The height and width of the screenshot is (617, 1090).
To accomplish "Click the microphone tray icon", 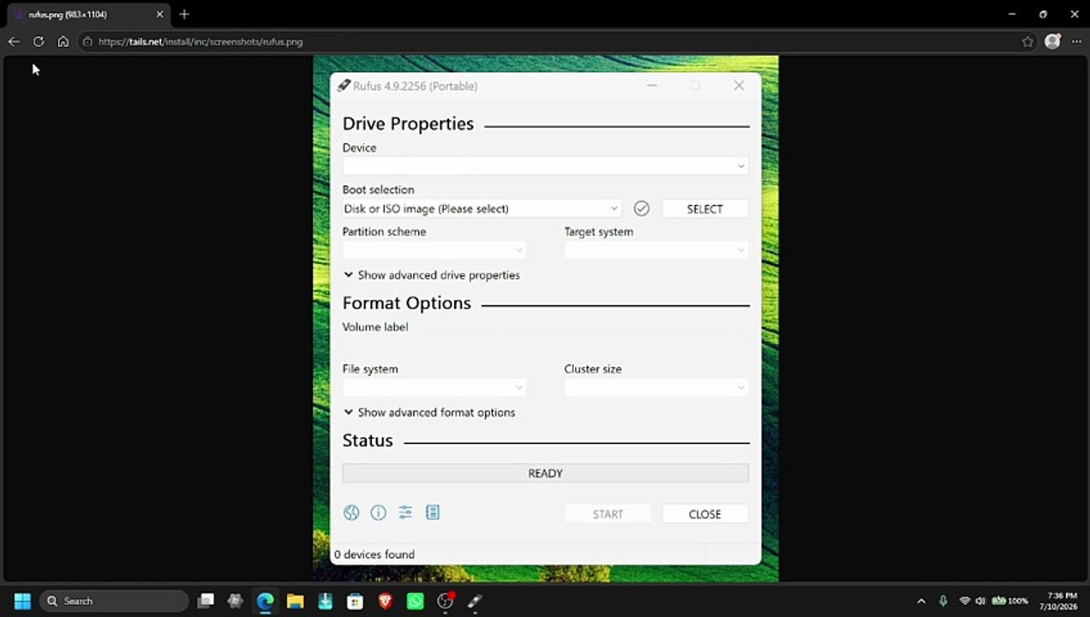I will tap(943, 601).
